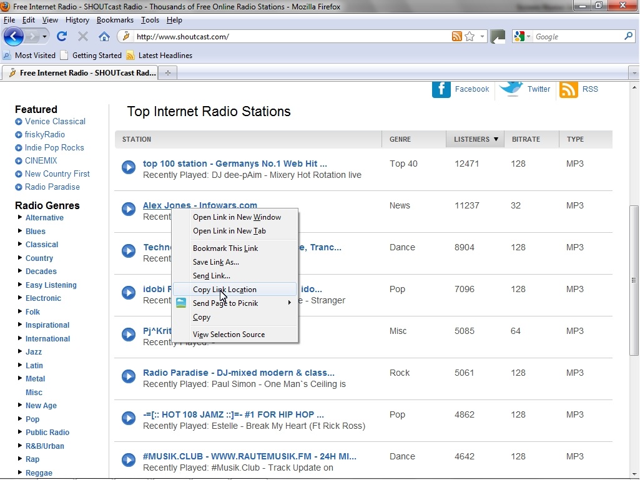Click the orange RSS icon on page
The image size is (640, 480).
tap(569, 89)
